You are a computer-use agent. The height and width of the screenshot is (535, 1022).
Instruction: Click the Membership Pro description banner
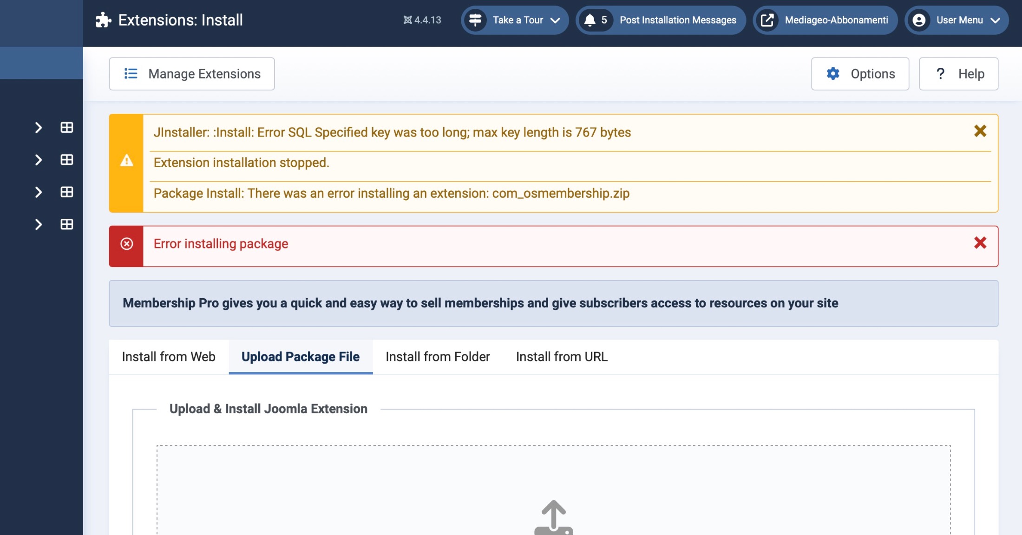click(x=553, y=303)
